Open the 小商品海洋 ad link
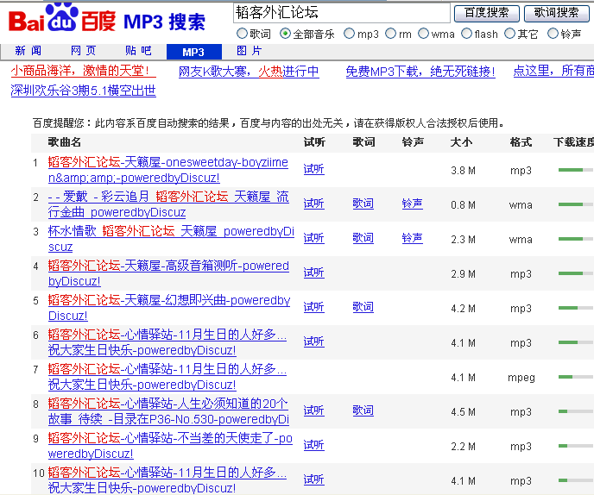Viewport: 594px width, 495px height. click(x=83, y=71)
